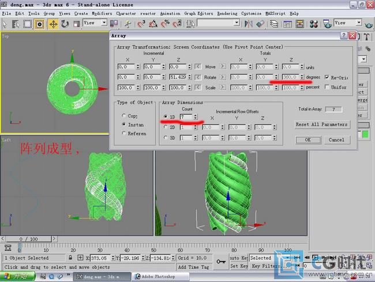The image size is (375, 282).
Task: Open the render type View dropdown
Action: (358, 23)
